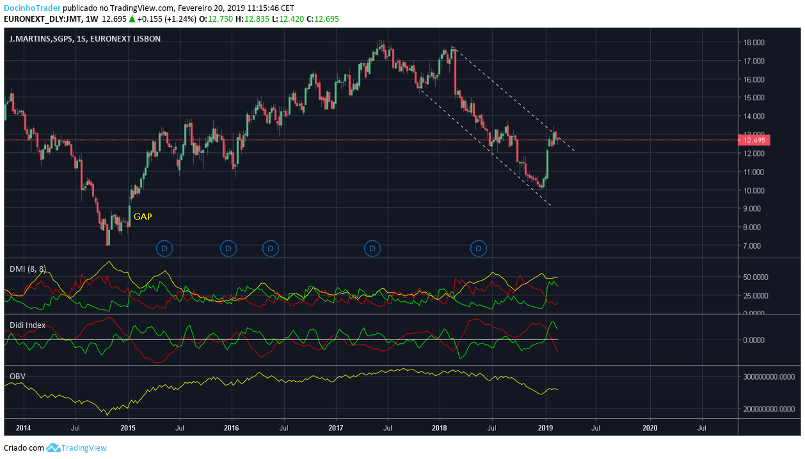Select the dividend D marker just before 2016
This screenshot has height=459, width=805.
(228, 248)
